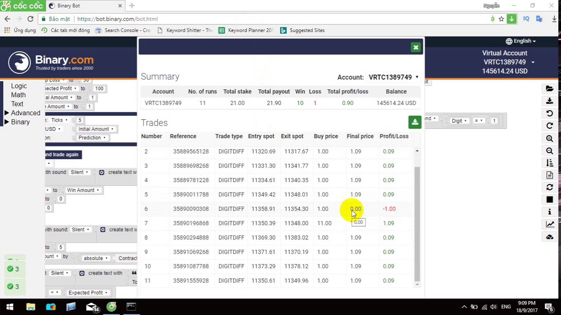
Task: Click the Binary.com logo
Action: click(51, 62)
